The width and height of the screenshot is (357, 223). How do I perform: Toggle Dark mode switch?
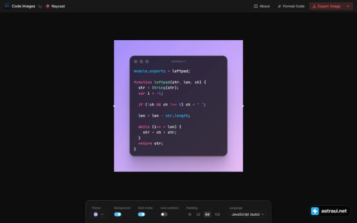pos(141,214)
